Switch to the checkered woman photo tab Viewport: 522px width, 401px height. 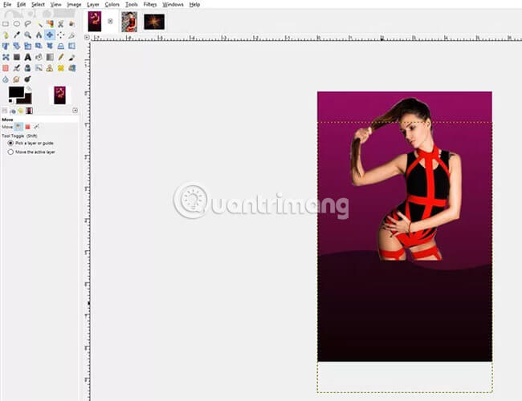(x=129, y=22)
